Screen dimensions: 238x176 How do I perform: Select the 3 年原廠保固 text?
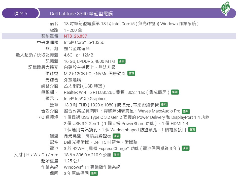tap(76, 173)
